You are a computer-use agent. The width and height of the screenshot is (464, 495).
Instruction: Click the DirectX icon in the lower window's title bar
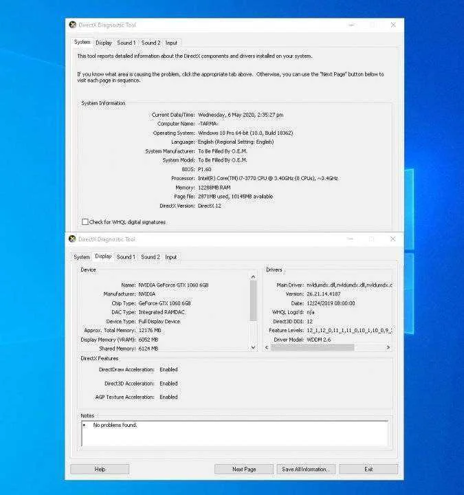tap(72, 239)
